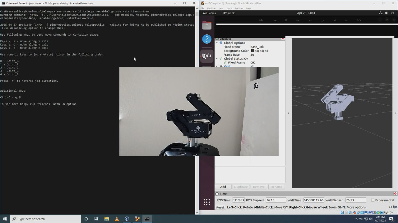
Task: Click the Background Color swatch
Action: pyautogui.click(x=252, y=51)
